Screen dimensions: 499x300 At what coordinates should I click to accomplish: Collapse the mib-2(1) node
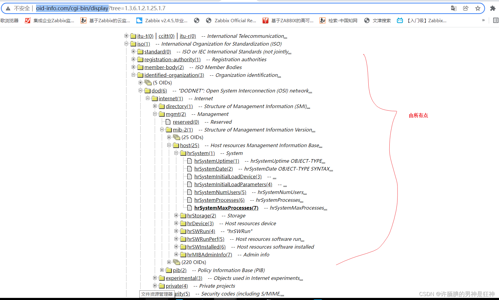coord(162,129)
